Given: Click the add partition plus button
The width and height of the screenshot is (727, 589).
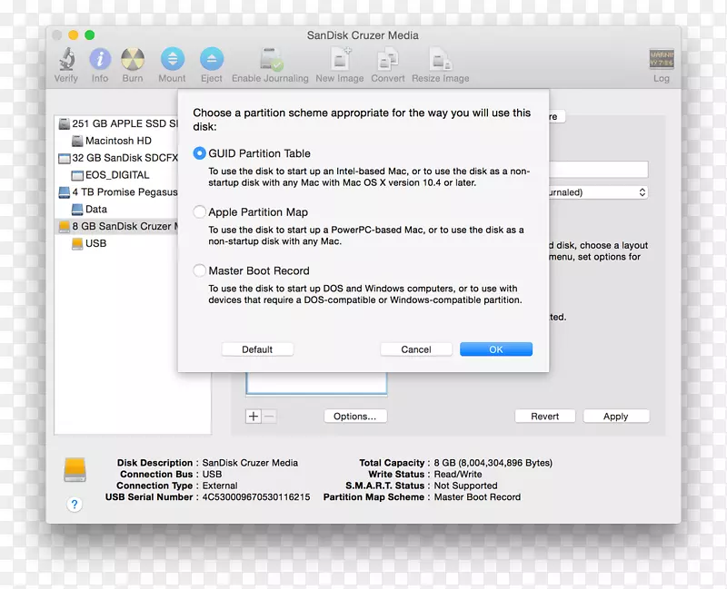Looking at the screenshot, I should pos(254,416).
